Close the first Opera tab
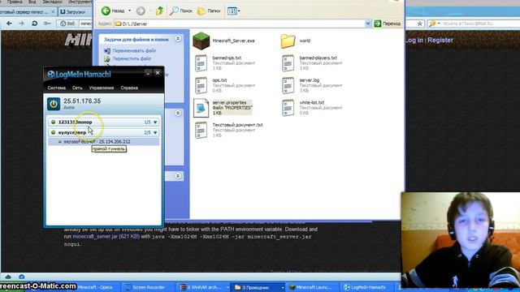Screen dimensions: 520x292 (x=53, y=12)
